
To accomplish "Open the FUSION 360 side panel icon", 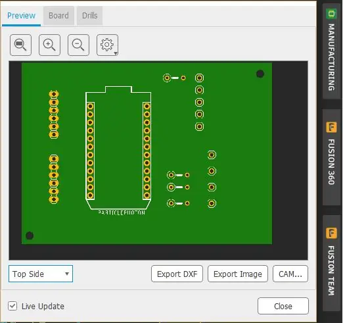I will coord(331,127).
